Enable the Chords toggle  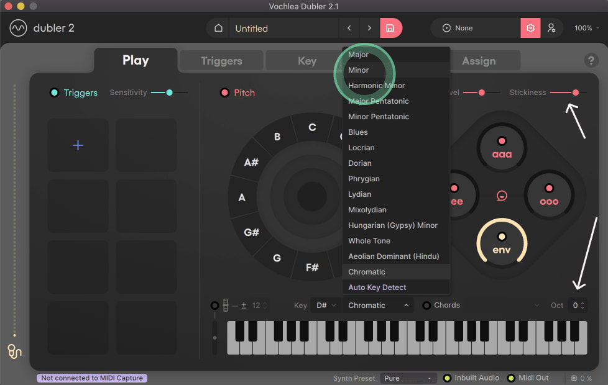426,305
